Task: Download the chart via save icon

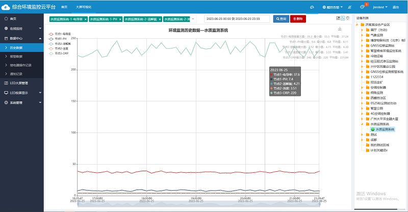Action: [x=340, y=29]
